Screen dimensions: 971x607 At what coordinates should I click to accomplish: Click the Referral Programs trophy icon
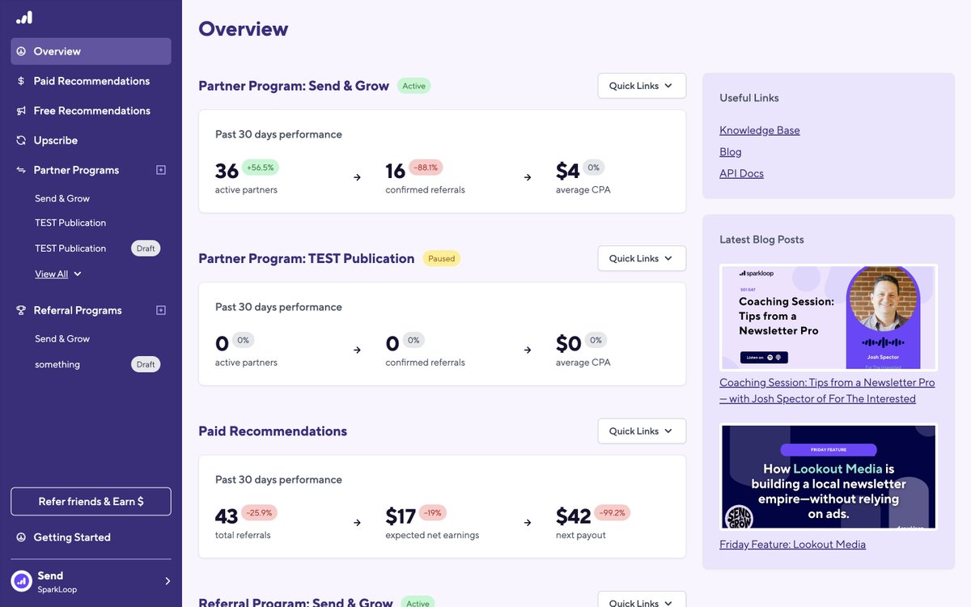tap(21, 310)
